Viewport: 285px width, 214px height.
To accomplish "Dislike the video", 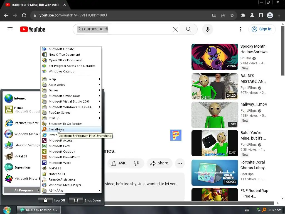I will pos(136,163).
